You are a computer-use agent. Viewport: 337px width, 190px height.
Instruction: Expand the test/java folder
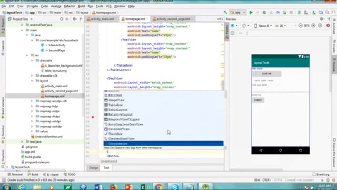click(x=22, y=142)
